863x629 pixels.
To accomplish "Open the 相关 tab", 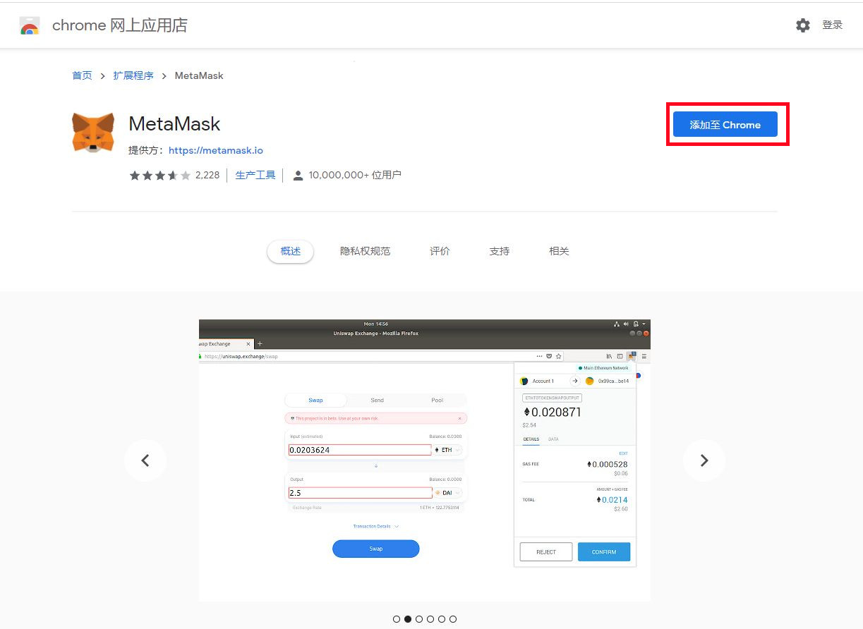I will [x=559, y=251].
